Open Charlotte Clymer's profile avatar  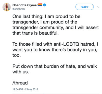(7, 7)
